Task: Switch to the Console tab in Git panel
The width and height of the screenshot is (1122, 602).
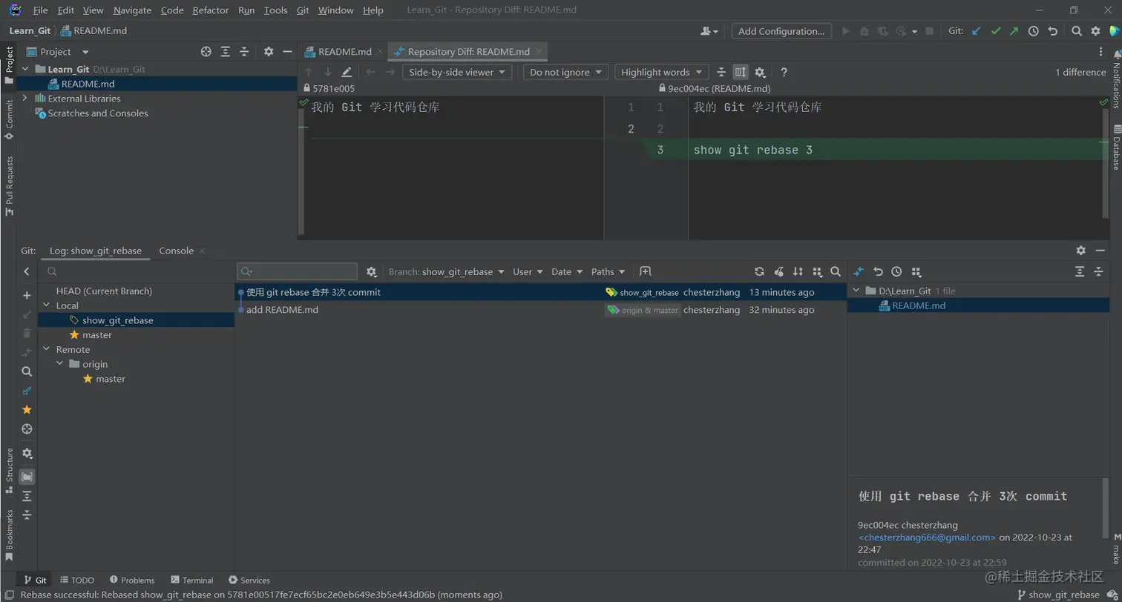Action: 177,251
